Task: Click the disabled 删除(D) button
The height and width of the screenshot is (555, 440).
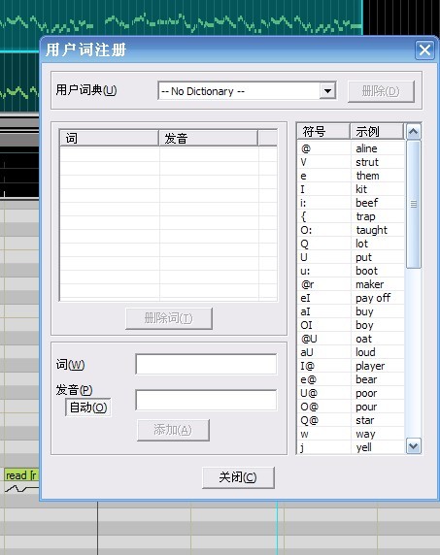Action: [x=381, y=91]
